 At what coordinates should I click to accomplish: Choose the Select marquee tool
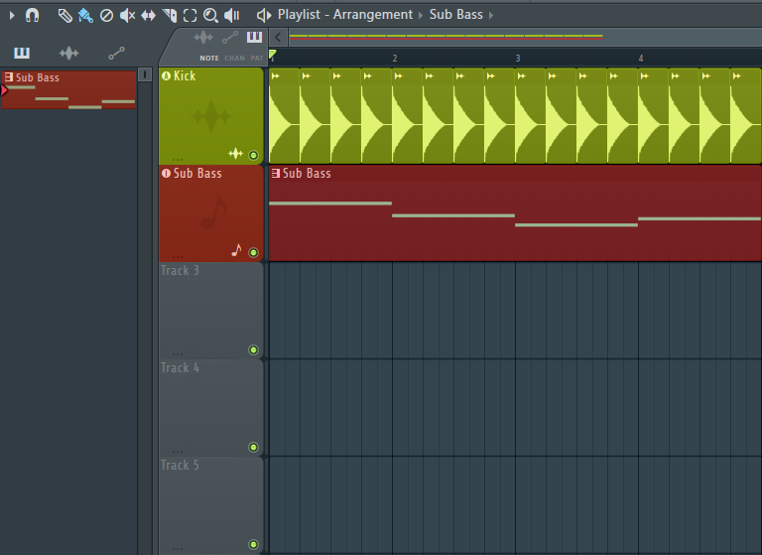tap(190, 16)
